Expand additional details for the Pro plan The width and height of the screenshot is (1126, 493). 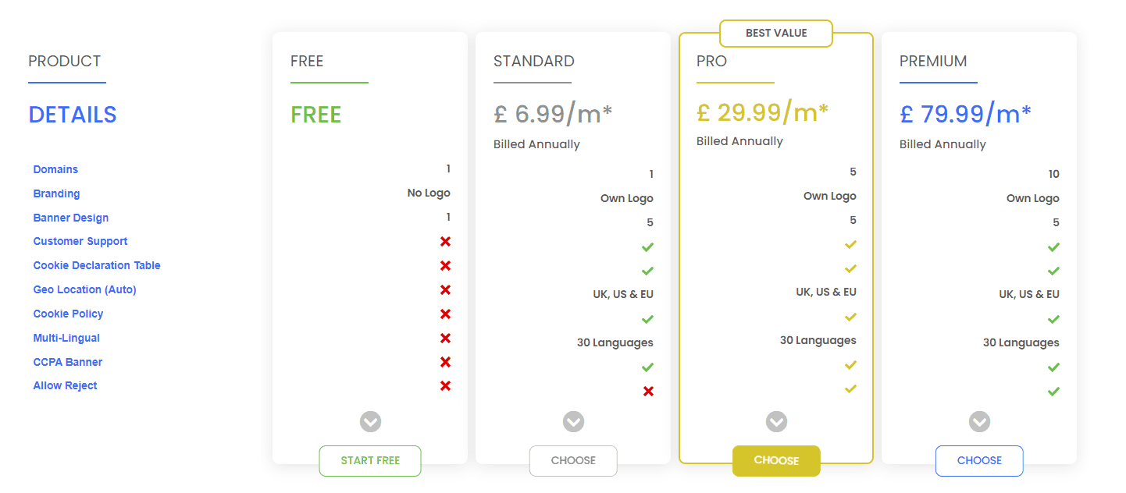click(x=776, y=421)
